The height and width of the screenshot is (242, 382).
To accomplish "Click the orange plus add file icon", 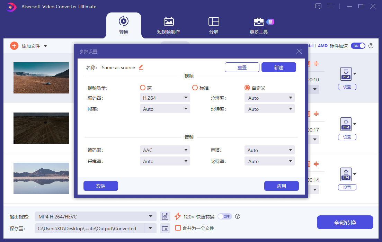I will [x=14, y=46].
